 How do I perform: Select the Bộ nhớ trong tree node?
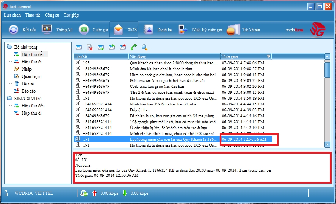[x=26, y=47]
